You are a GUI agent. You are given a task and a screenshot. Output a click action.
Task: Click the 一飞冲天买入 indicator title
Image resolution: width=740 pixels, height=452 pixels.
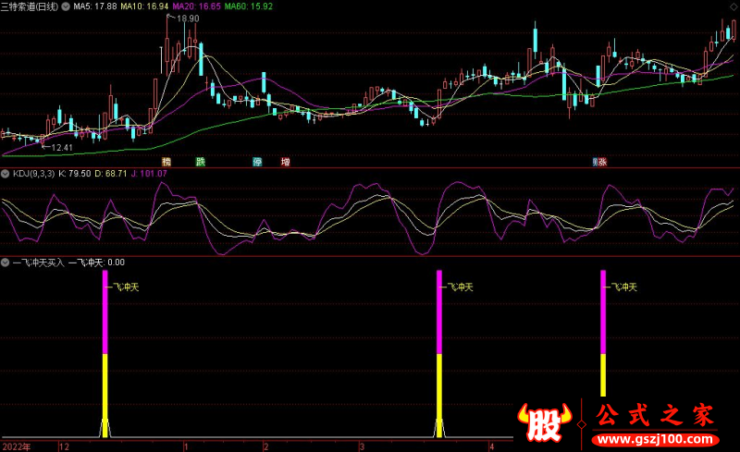click(x=38, y=263)
